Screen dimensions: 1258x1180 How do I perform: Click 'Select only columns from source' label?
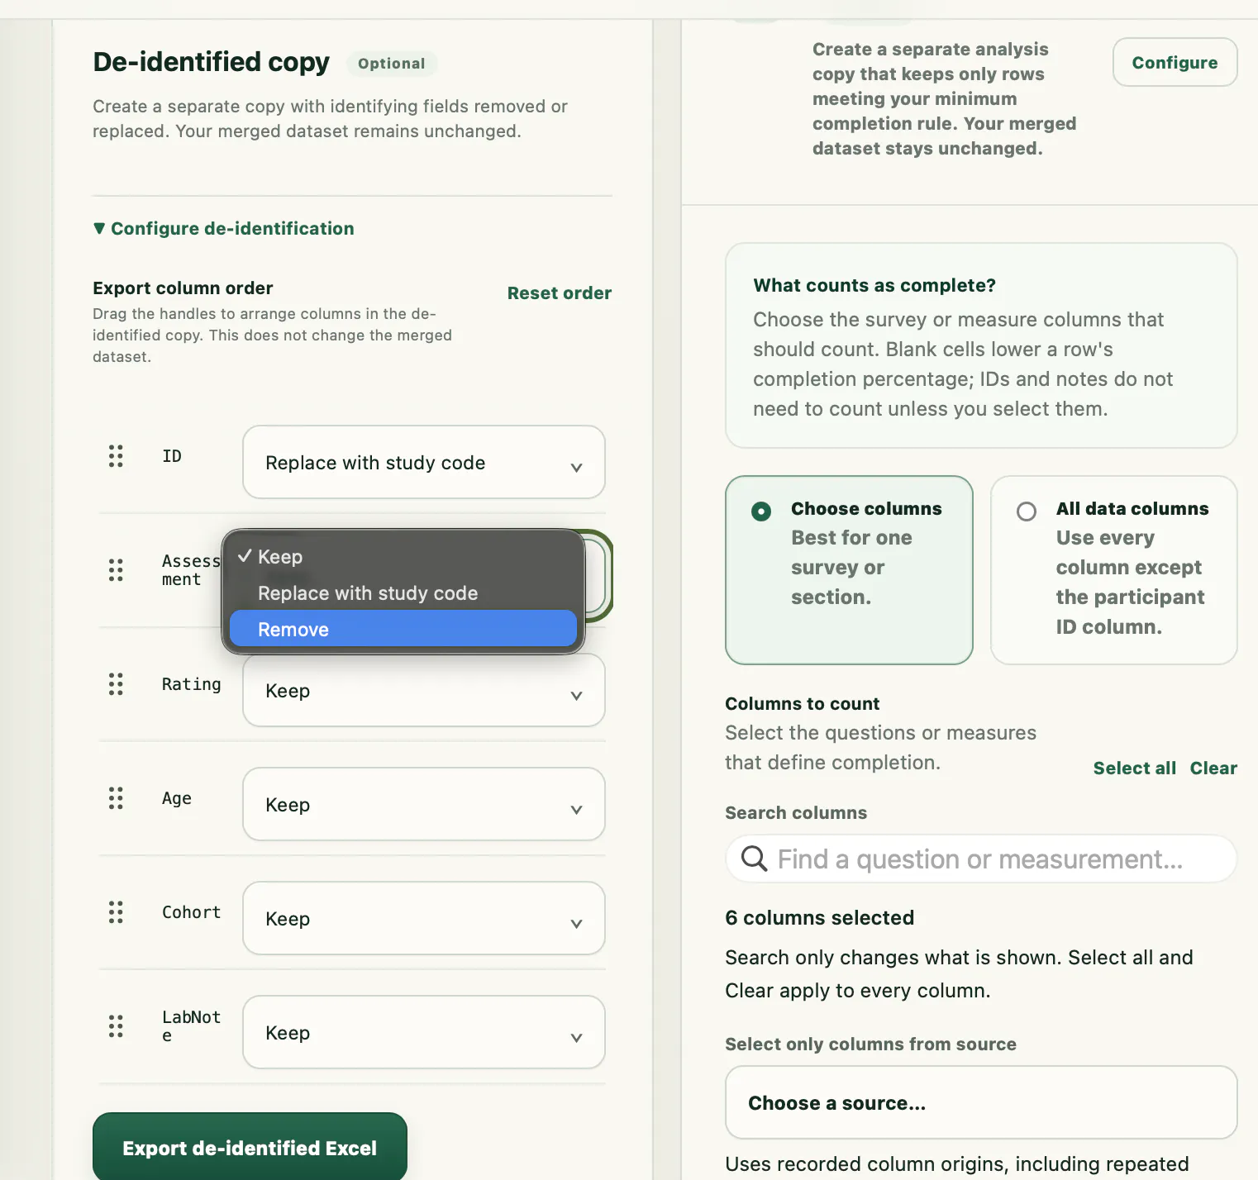point(871,1044)
